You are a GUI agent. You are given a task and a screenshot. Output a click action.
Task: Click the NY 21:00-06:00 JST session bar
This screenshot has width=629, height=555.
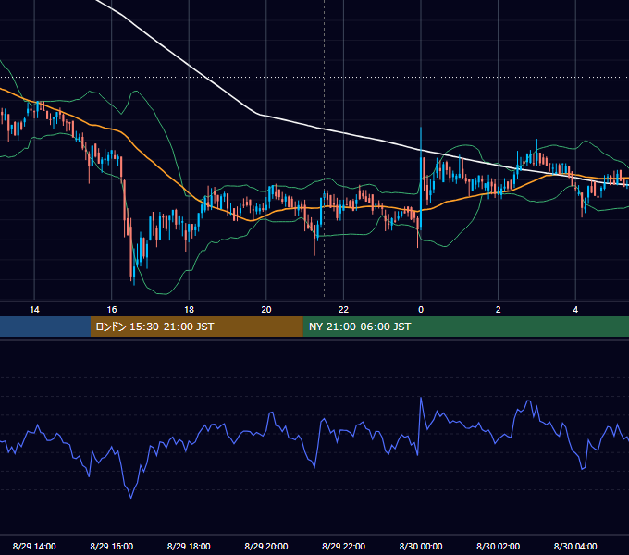[x=465, y=327]
